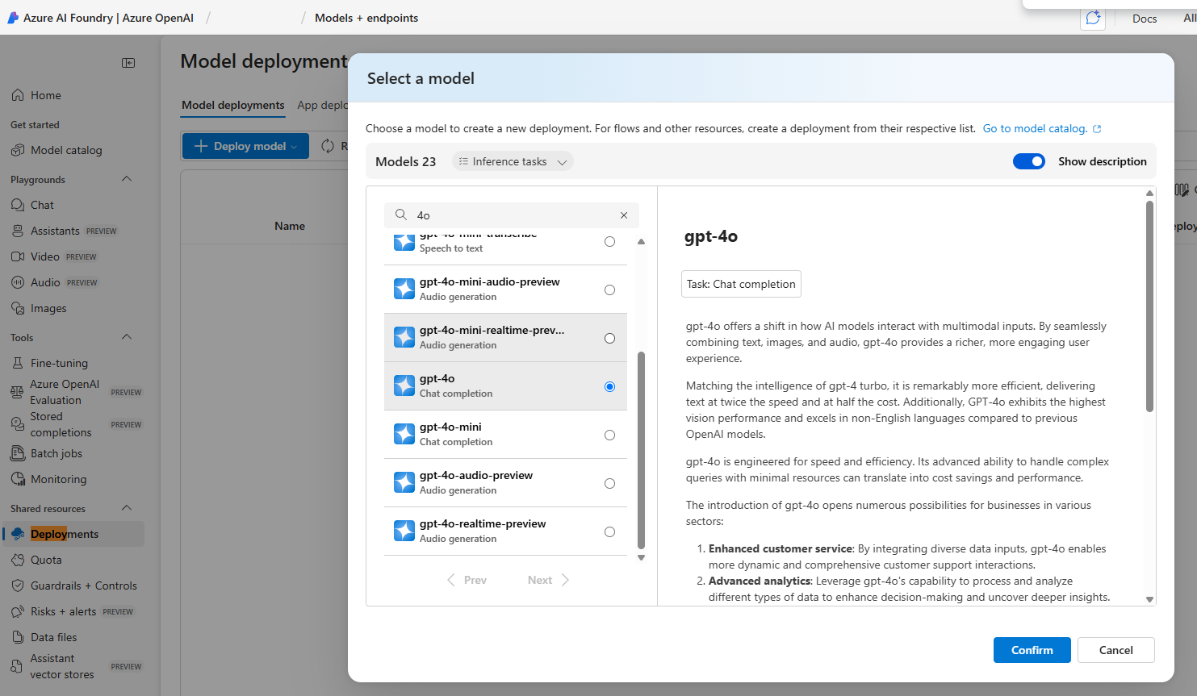Collapse the Playgrounds sidebar section
Screen dimensions: 1197x696
click(x=127, y=179)
